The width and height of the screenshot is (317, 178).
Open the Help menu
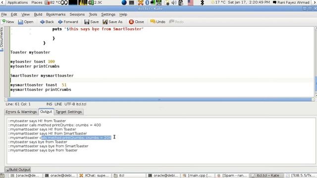(123, 14)
